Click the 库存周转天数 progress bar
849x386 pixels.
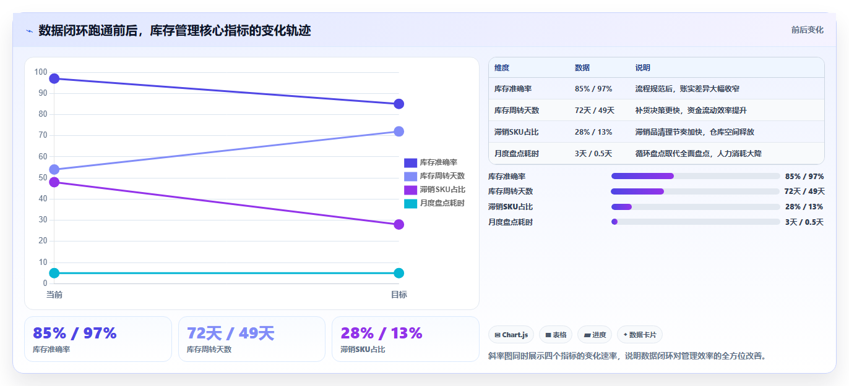tap(696, 191)
